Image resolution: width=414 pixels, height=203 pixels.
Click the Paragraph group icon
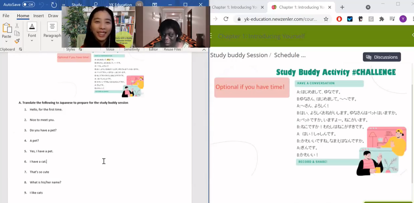tap(52, 27)
